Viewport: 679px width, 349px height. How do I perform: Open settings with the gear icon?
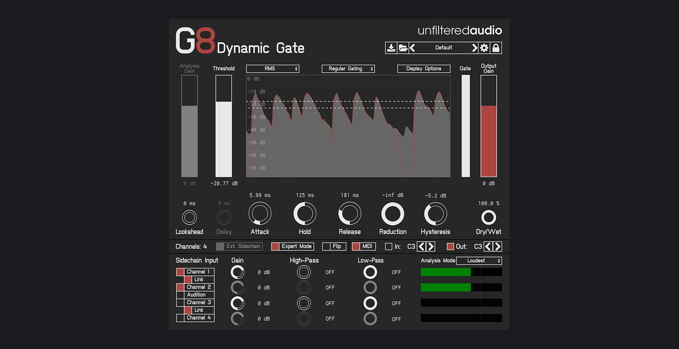point(484,48)
